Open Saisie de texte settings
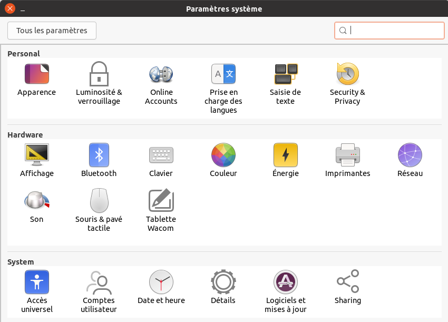The image size is (448, 322). 285,74
